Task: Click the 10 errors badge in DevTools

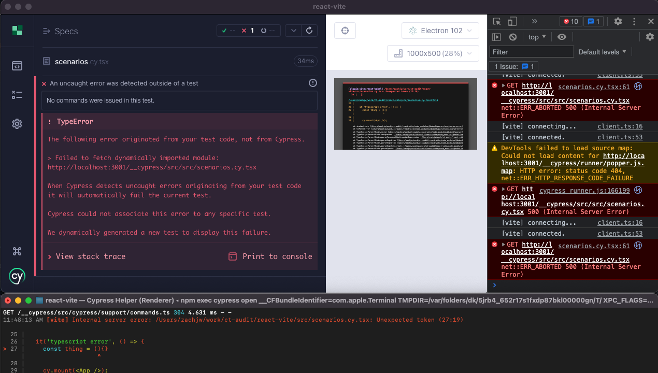Action: point(570,21)
